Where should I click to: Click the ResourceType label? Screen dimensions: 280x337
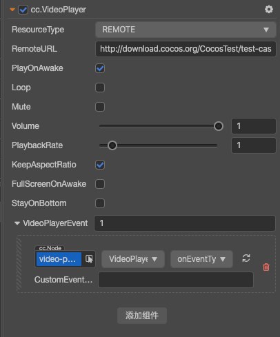pos(38,30)
